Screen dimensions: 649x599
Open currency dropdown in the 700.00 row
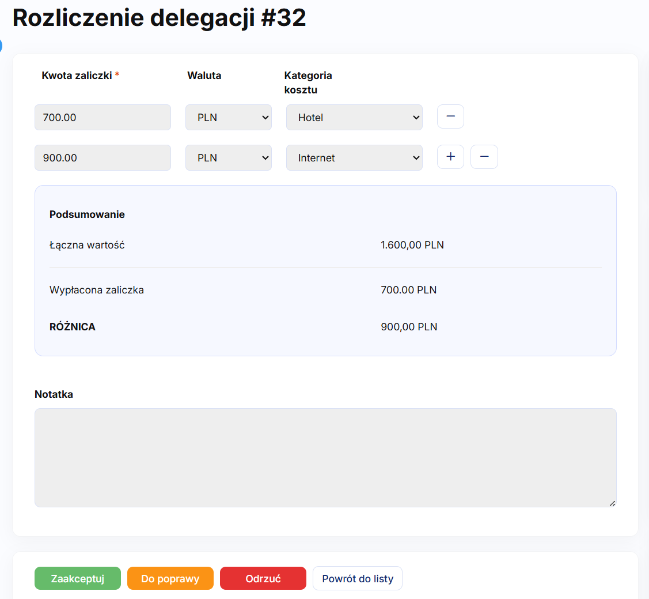point(228,118)
